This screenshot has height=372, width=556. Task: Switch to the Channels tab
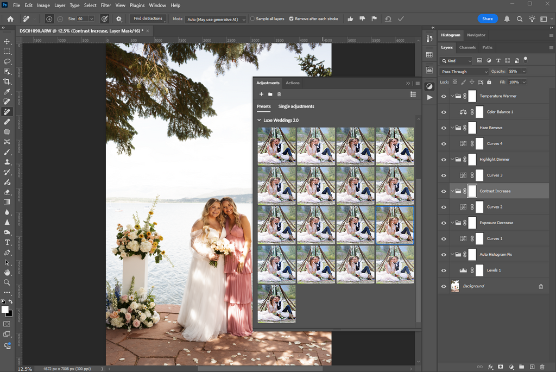[x=467, y=47]
